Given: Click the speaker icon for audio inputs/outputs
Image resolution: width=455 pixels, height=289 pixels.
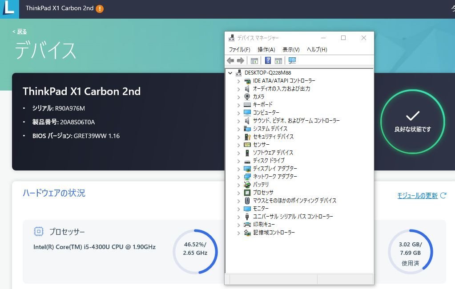Looking at the screenshot, I should (247, 89).
